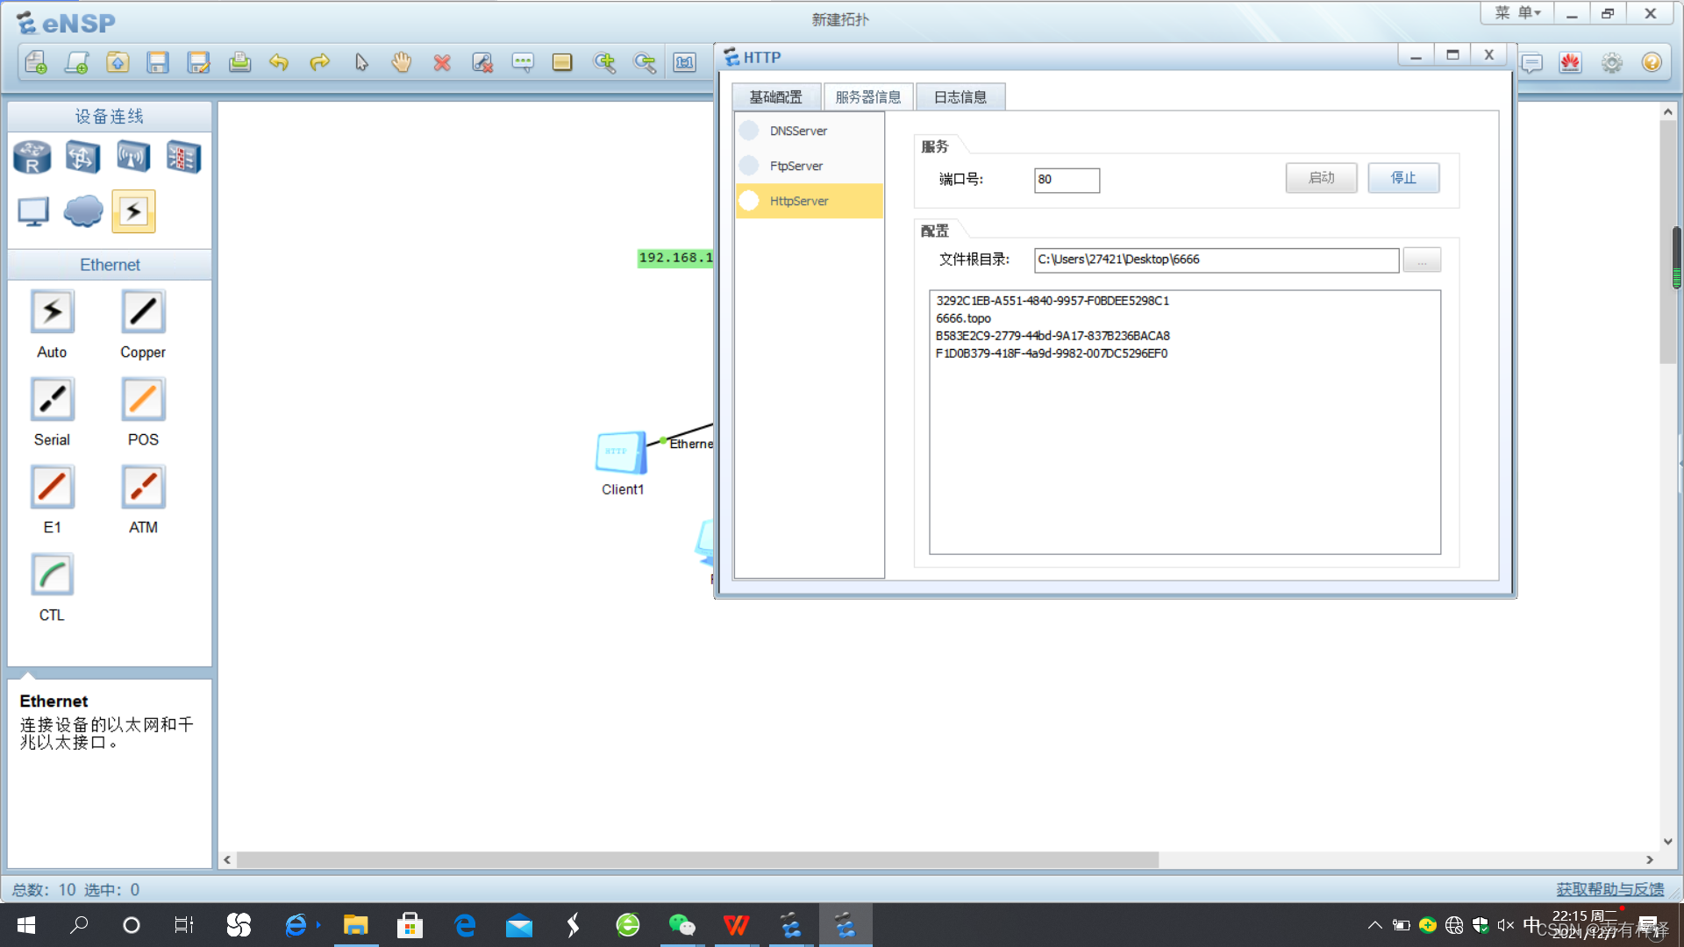1684x947 pixels.
Task: Select the Switch device category icon
Action: click(x=82, y=158)
